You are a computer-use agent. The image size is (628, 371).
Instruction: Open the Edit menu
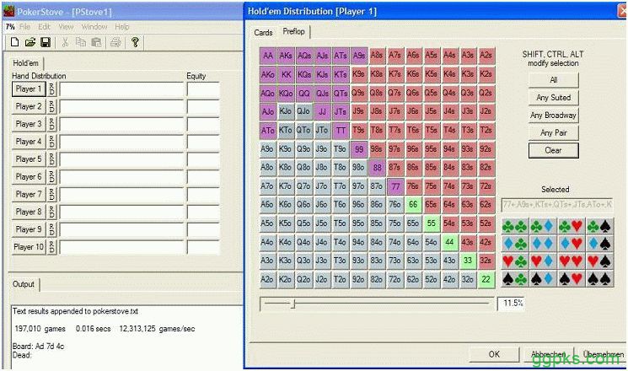(44, 27)
